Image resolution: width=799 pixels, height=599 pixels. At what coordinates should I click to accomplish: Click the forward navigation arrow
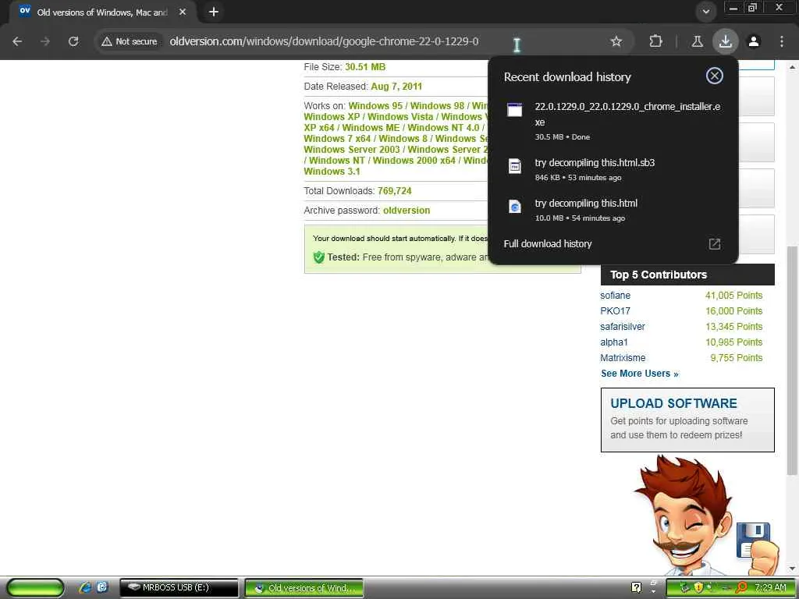click(45, 41)
